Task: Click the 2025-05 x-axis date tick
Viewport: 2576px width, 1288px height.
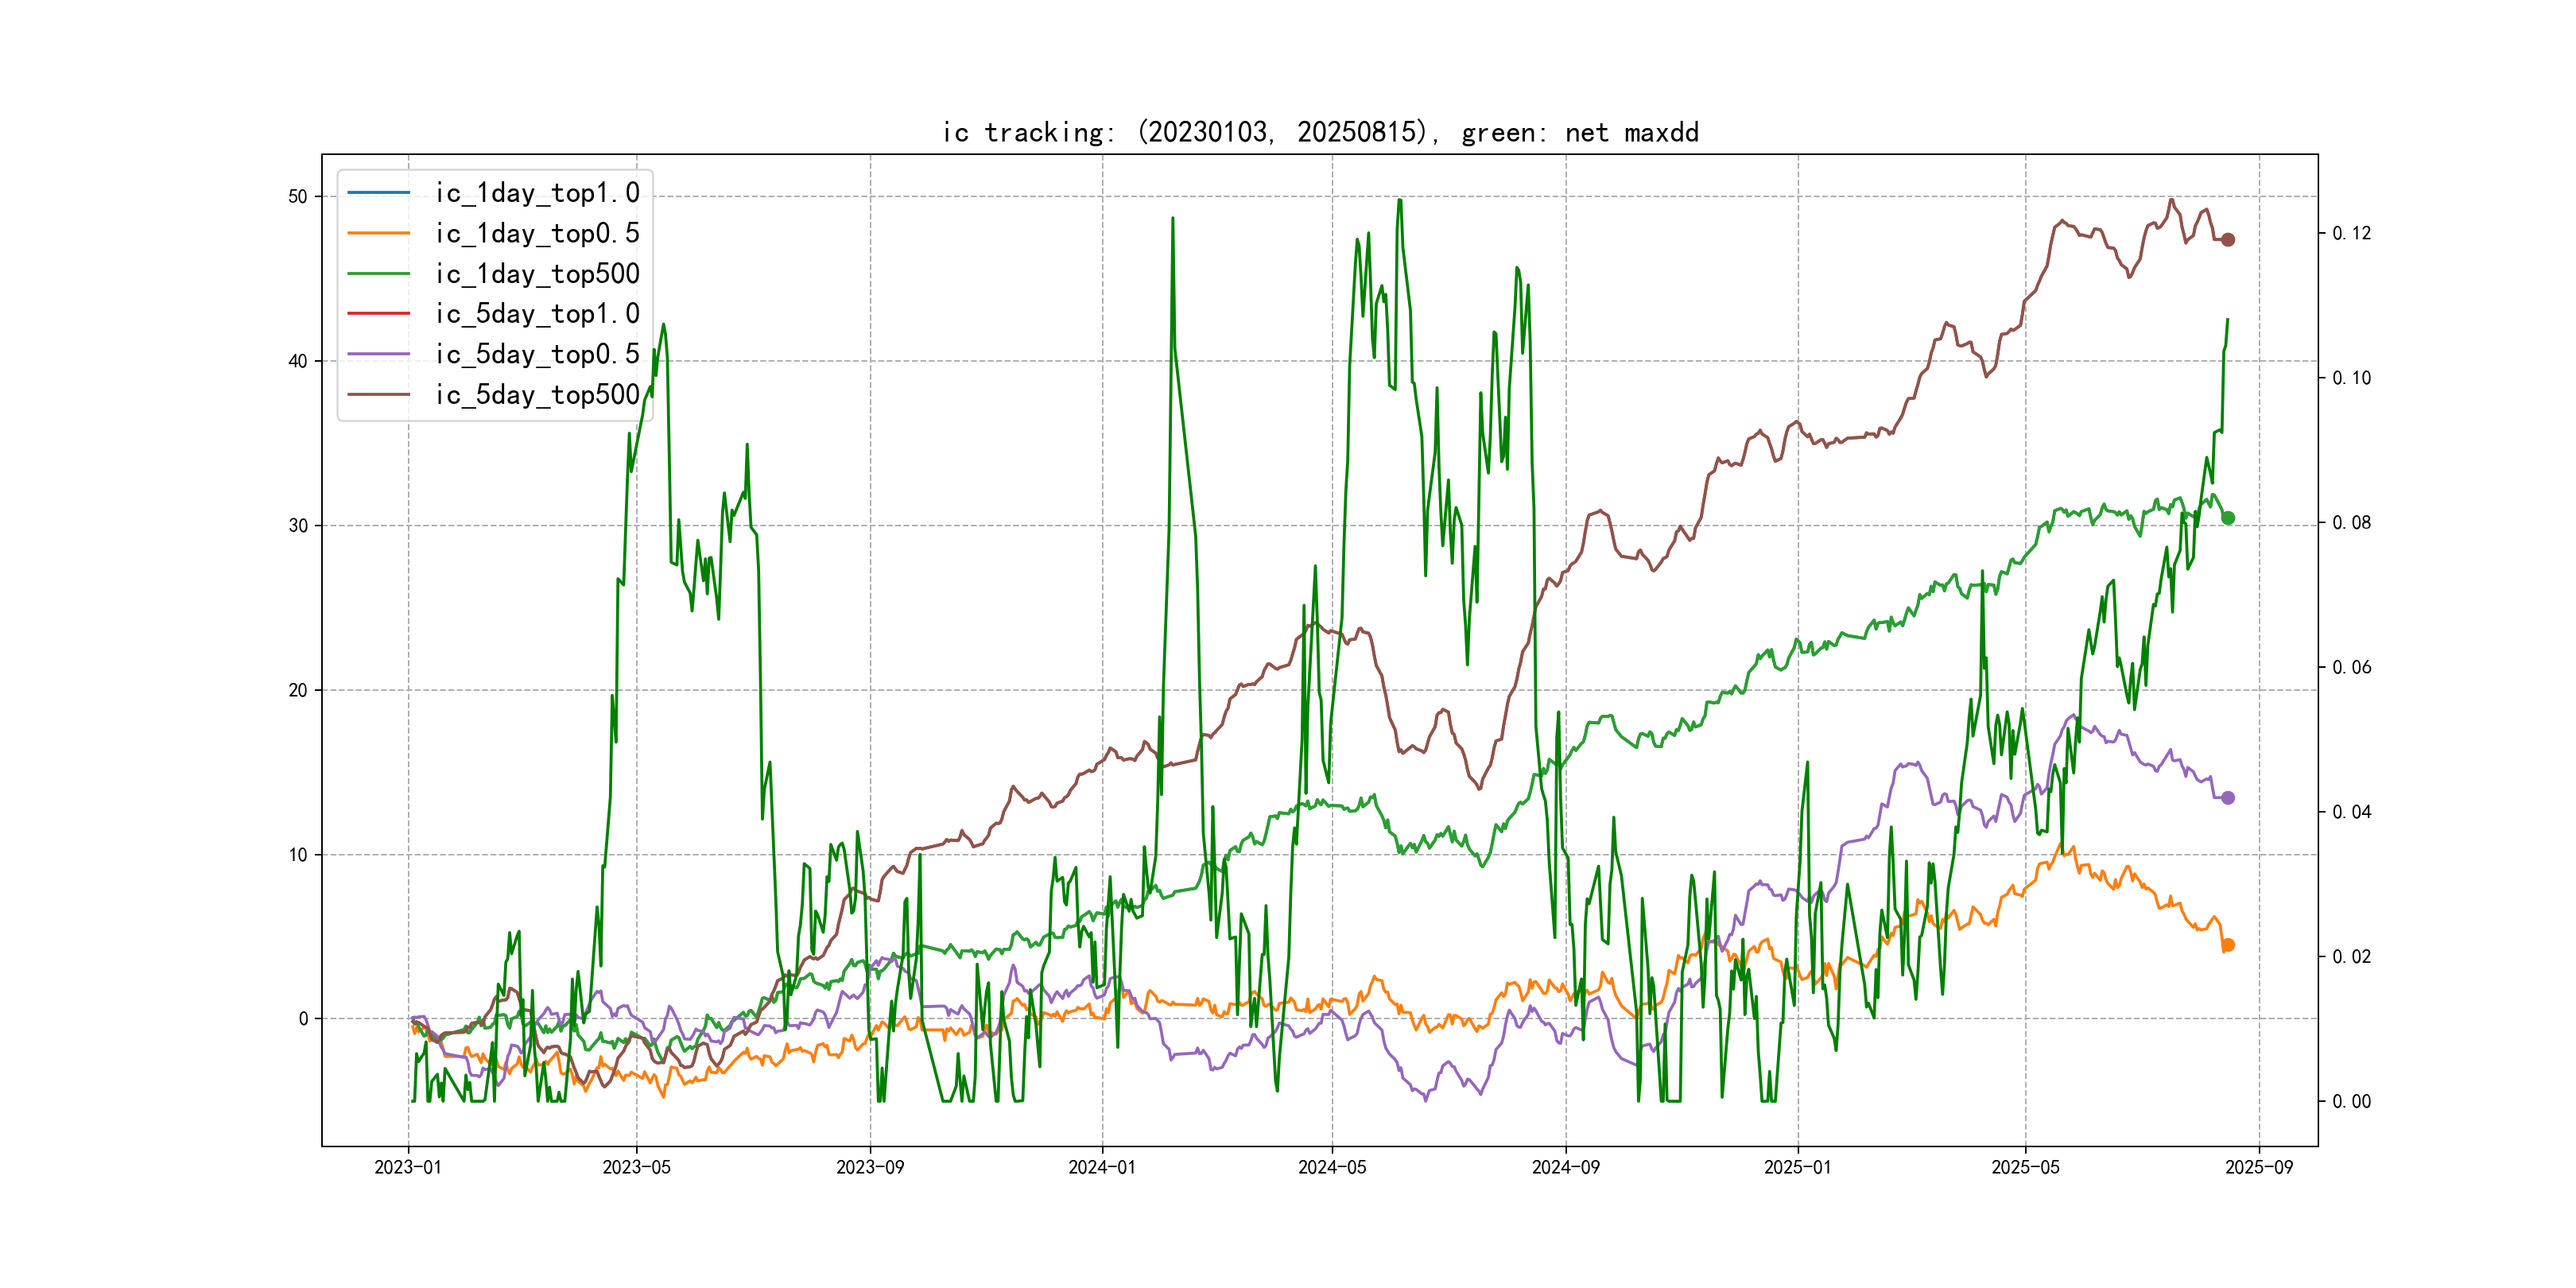Action: 2025,1167
